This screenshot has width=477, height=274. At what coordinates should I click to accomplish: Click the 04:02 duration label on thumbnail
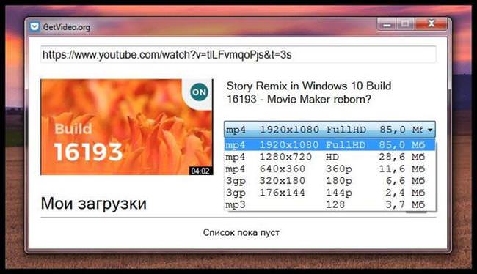[x=200, y=171]
